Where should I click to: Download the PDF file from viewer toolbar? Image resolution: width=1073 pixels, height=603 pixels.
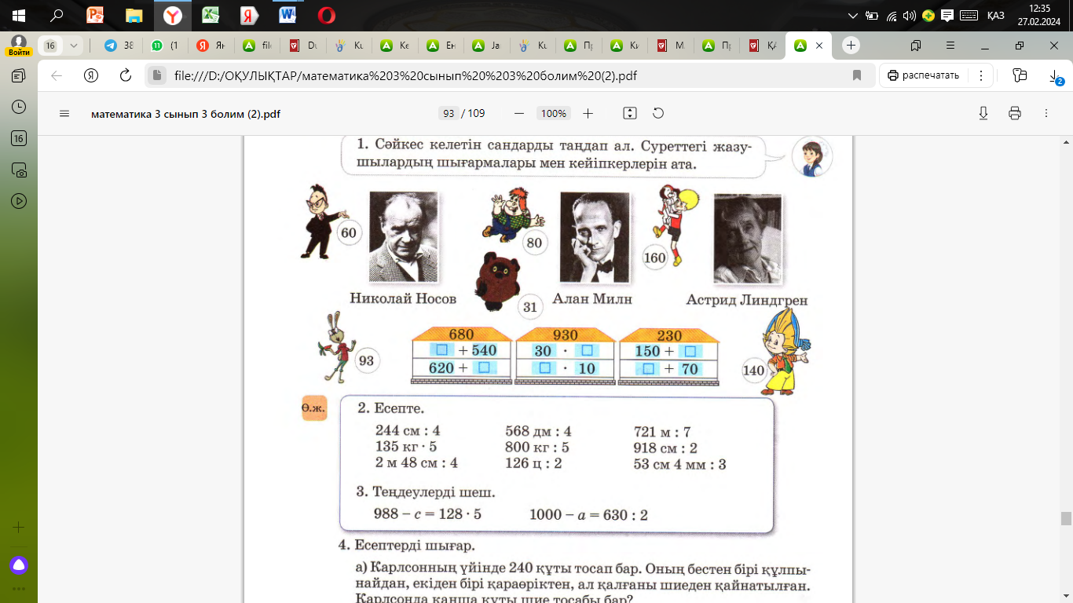(x=983, y=113)
